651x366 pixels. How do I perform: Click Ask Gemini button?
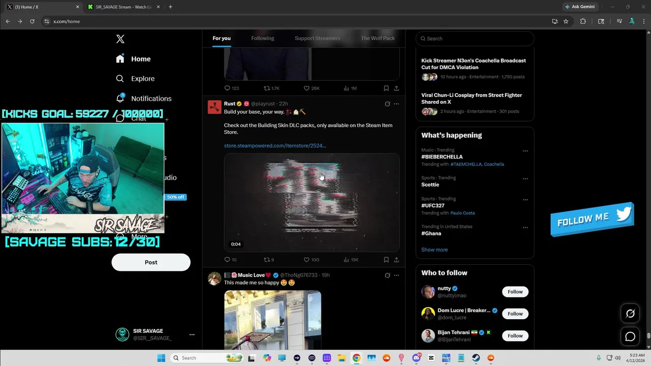(580, 7)
